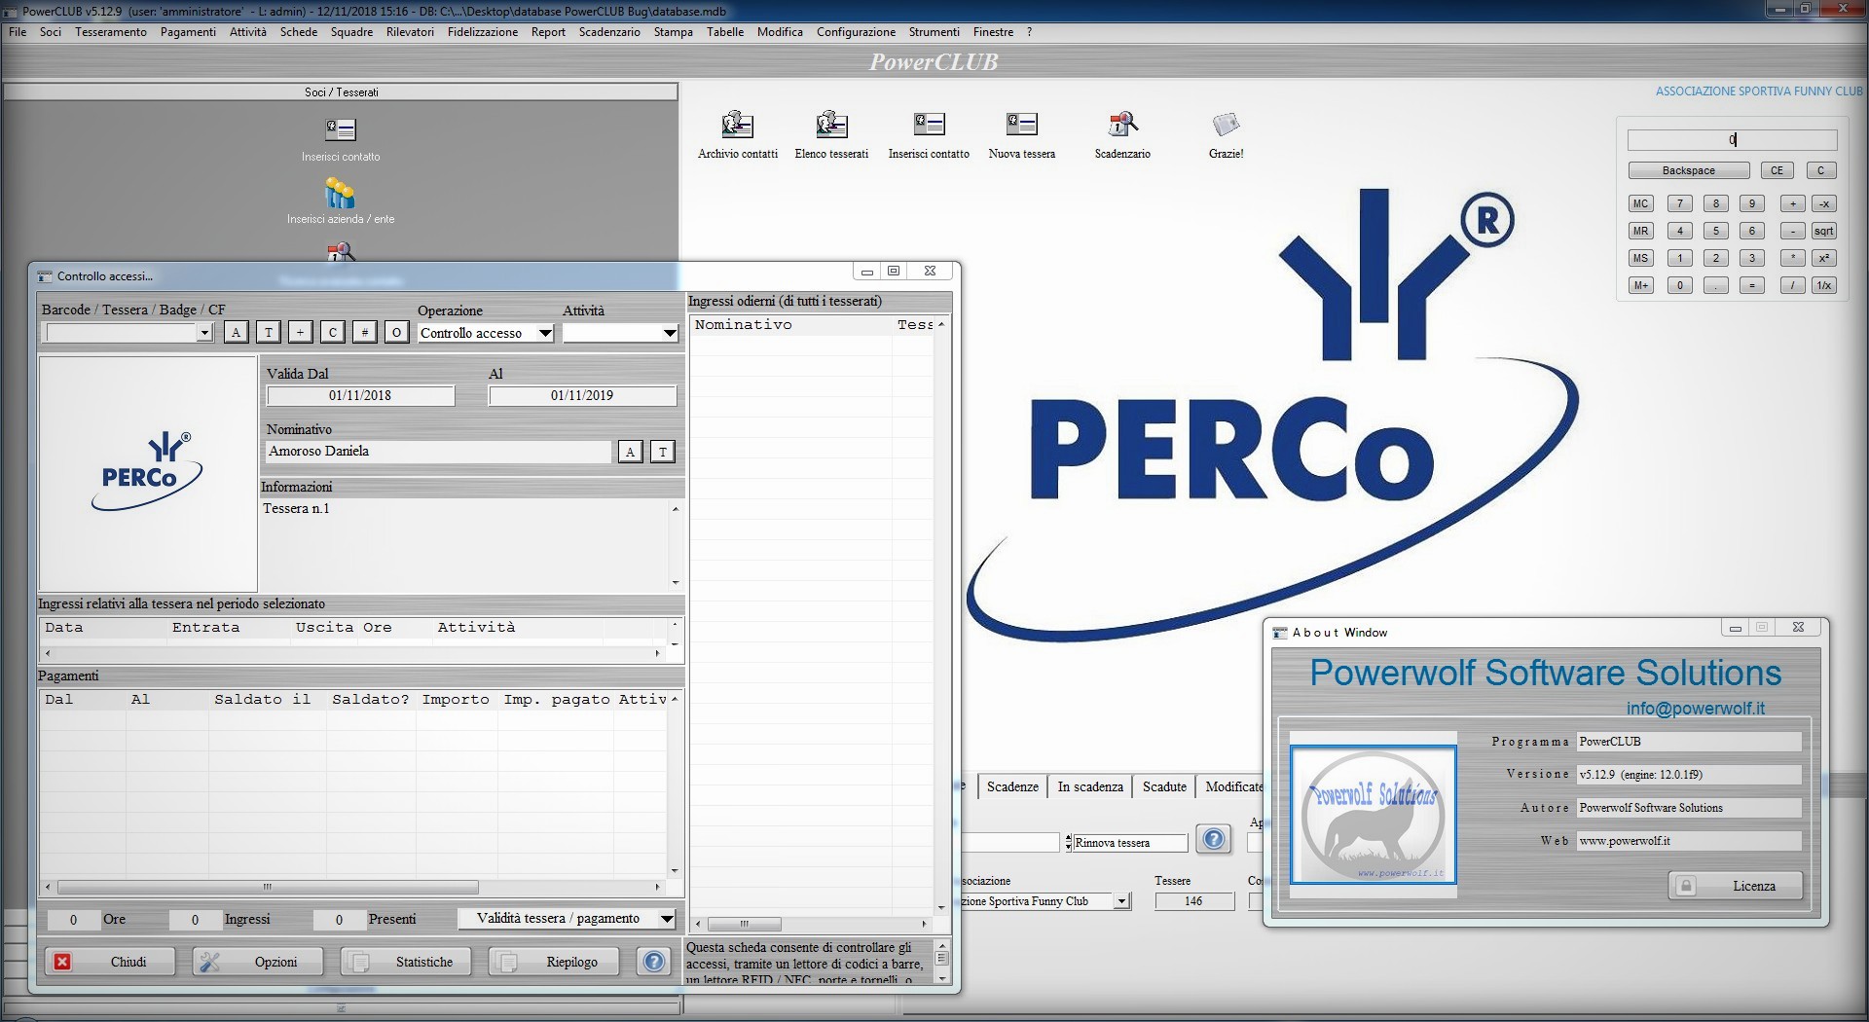Open Elenco tesserati icon
The width and height of the screenshot is (1869, 1022).
click(831, 125)
